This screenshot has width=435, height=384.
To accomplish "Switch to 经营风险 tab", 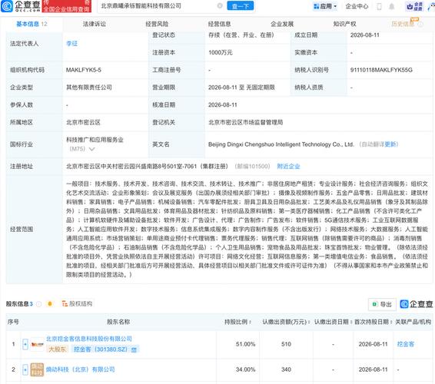I will [x=157, y=24].
